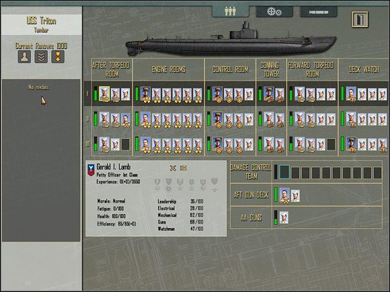
Task: Click the highlighted medals ribbon icon
Action: click(58, 56)
